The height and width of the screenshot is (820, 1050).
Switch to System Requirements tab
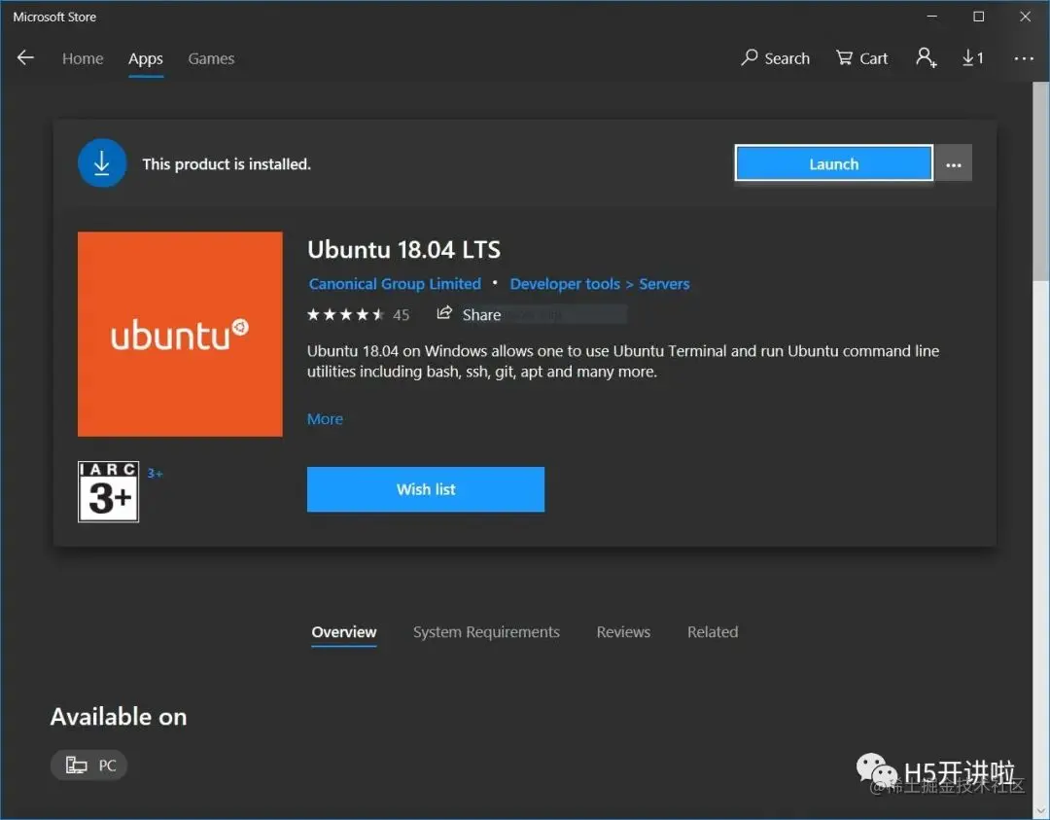(x=486, y=631)
